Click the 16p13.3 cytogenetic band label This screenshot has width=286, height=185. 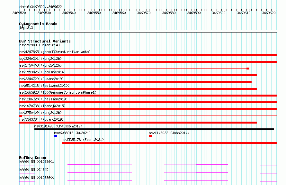tap(26, 28)
